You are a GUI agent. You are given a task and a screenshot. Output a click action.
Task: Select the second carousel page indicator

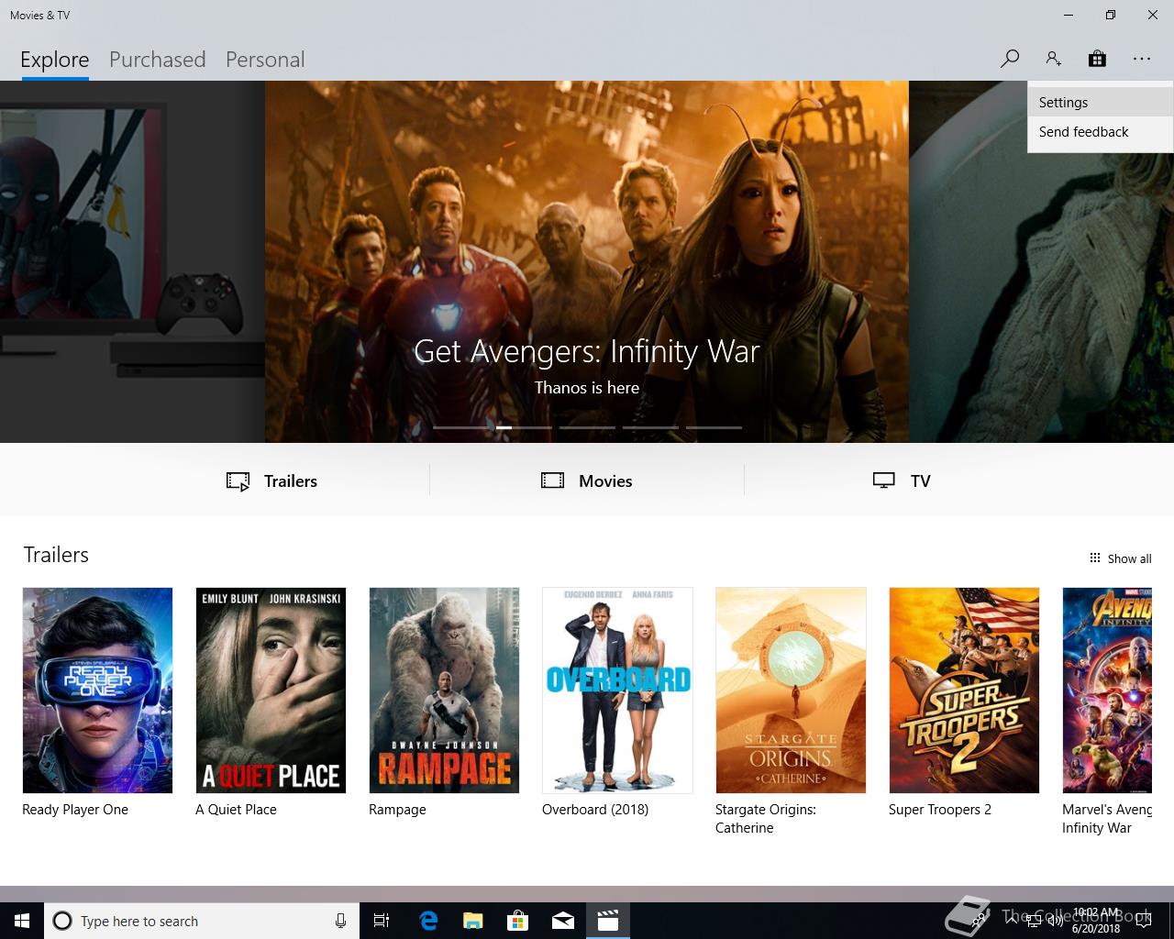click(x=524, y=427)
